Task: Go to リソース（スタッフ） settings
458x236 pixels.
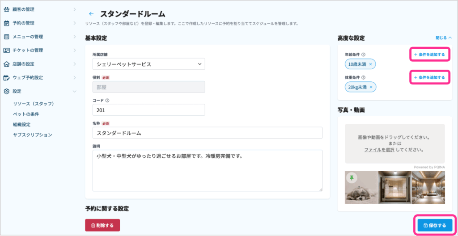Action: pyautogui.click(x=34, y=104)
